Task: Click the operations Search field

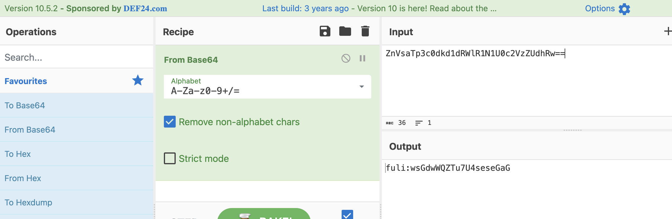Action: [77, 57]
